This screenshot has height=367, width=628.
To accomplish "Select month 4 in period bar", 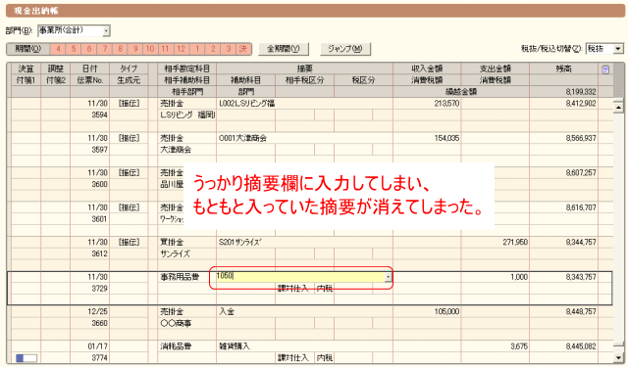I will 58,49.
